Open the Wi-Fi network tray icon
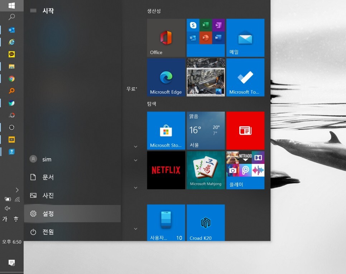346x274 pixels. (x=18, y=200)
